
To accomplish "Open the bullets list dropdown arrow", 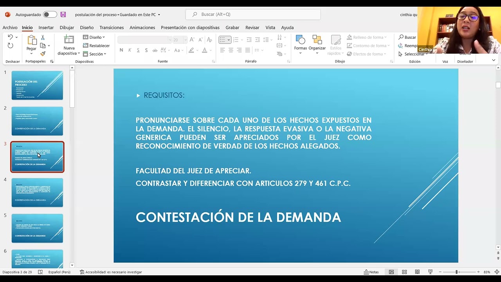I will pyautogui.click(x=229, y=40).
